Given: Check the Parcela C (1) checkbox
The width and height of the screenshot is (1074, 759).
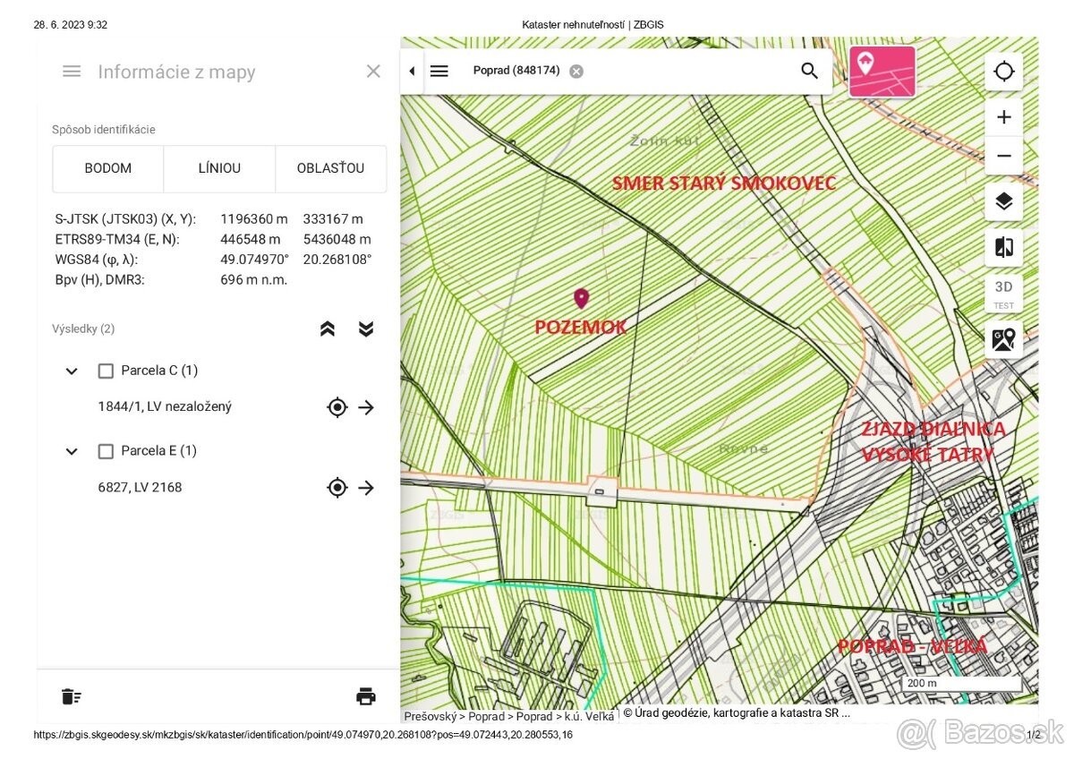Looking at the screenshot, I should (106, 371).
